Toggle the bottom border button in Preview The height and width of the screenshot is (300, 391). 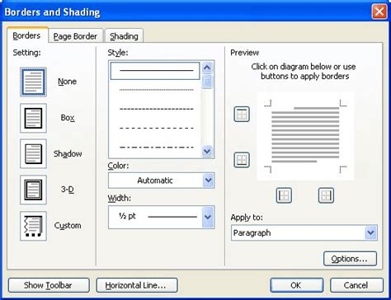pyautogui.click(x=242, y=160)
